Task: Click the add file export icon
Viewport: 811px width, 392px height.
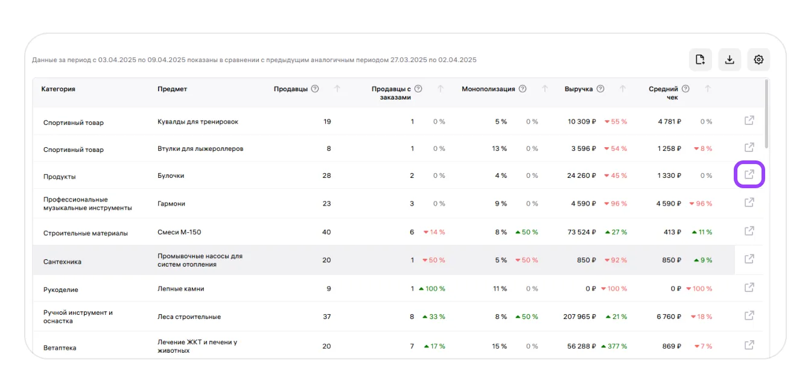Action: coord(701,60)
